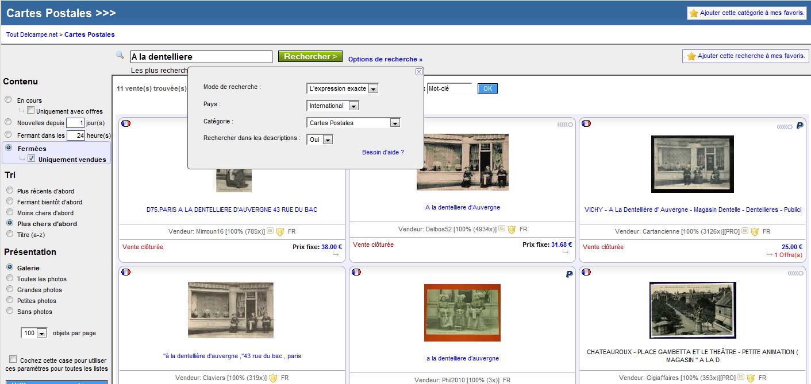Go to 'Tout Delcampe.net' breadcrumb

click(x=32, y=34)
